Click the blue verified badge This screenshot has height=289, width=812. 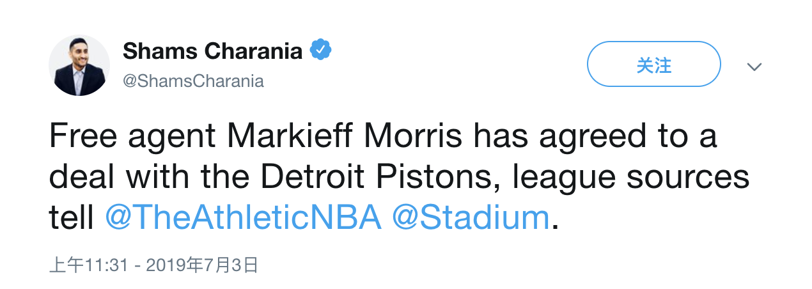click(x=320, y=50)
